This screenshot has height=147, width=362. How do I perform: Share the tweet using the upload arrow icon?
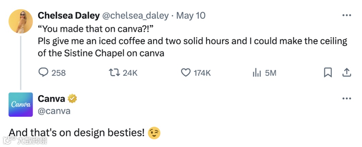(347, 72)
